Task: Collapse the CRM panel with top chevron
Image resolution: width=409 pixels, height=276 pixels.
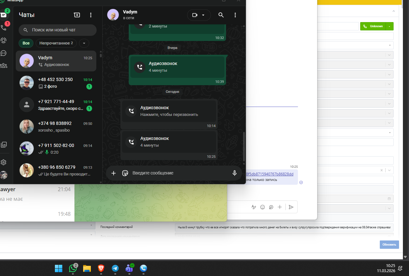Action: click(x=394, y=11)
